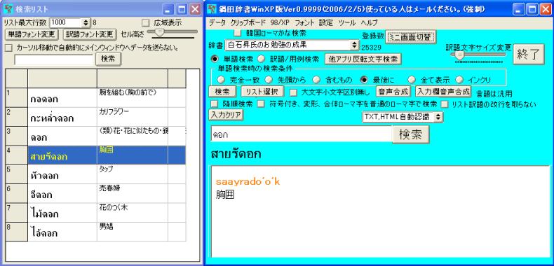Viewport: 554px width, 266px height.
Task: Select row 6 อีดอก in the result list
Action: [96, 193]
